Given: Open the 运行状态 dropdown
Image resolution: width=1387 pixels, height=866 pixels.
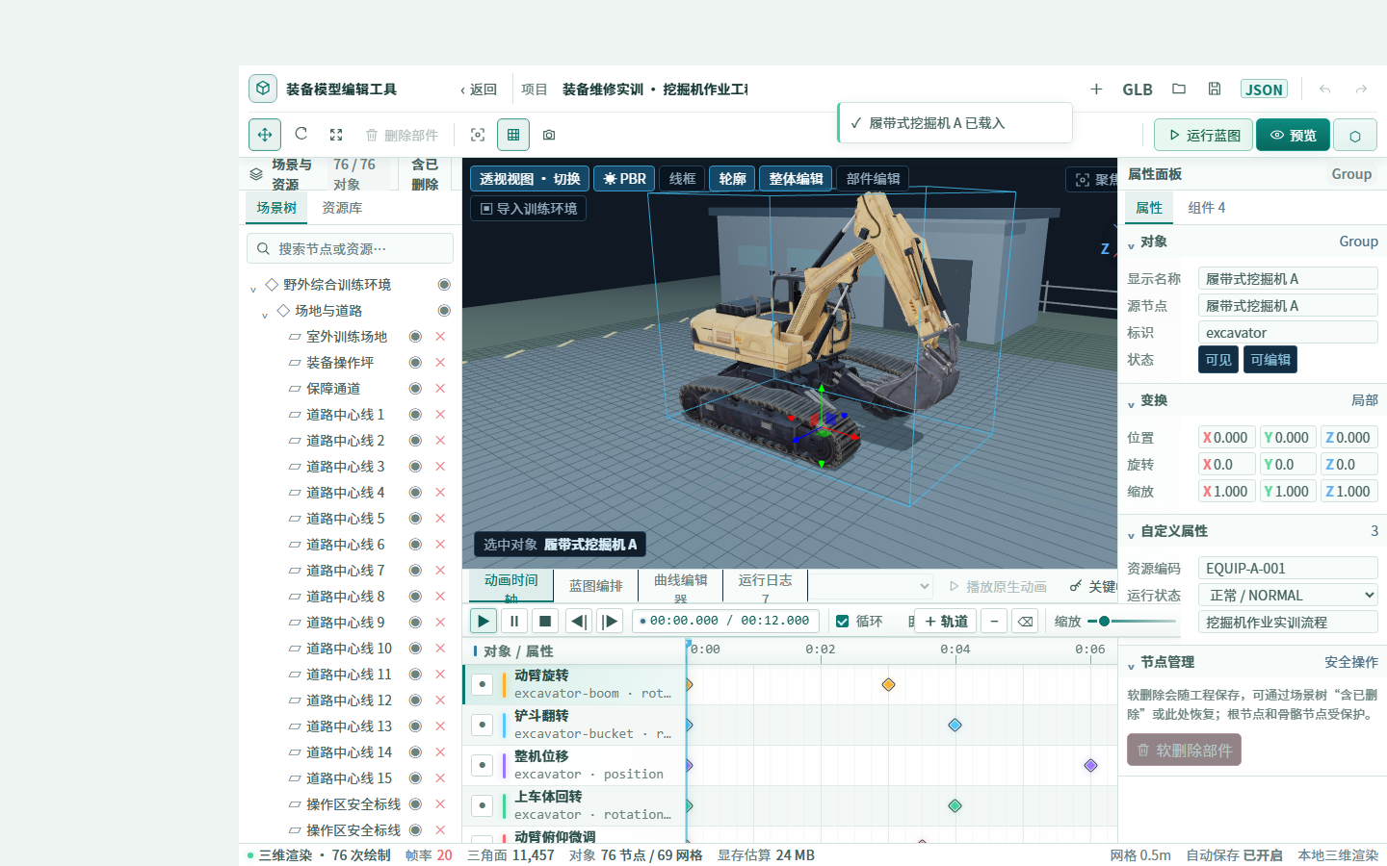Looking at the screenshot, I should [x=1288, y=596].
